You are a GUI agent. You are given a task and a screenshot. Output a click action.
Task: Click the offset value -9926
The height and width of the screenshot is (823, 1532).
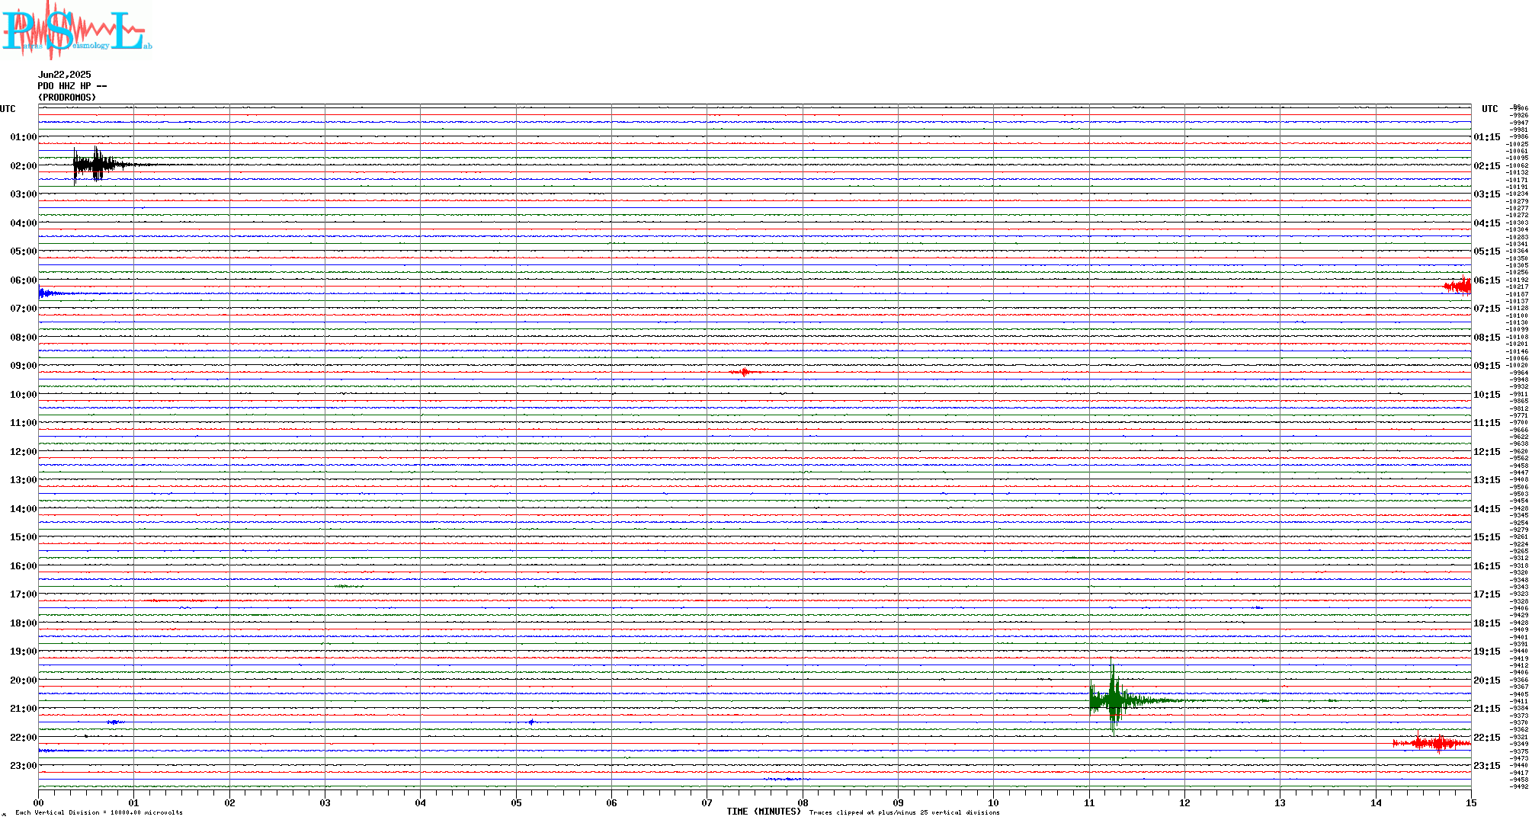tap(1520, 115)
